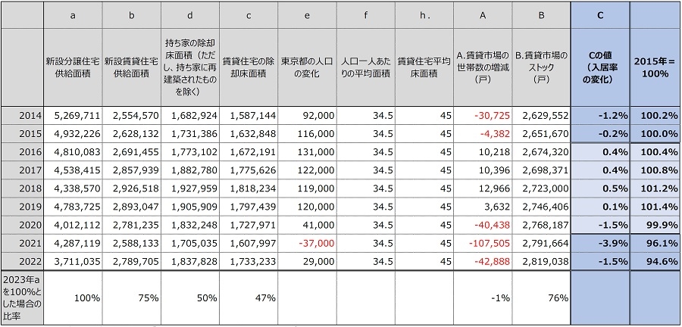This screenshot has width=682, height=327.
Task: Select cell with value 1,733,233
Action: pyautogui.click(x=249, y=261)
